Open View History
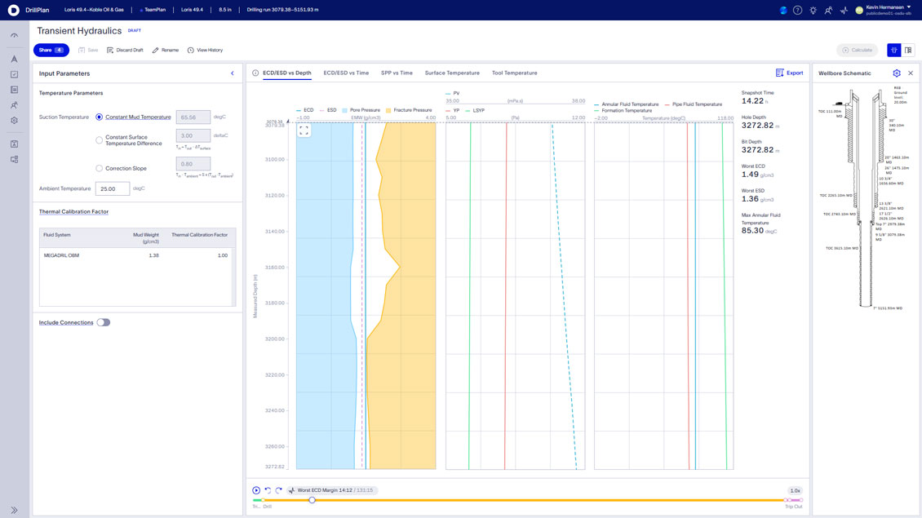Screen dimensions: 922x518 pos(206,50)
